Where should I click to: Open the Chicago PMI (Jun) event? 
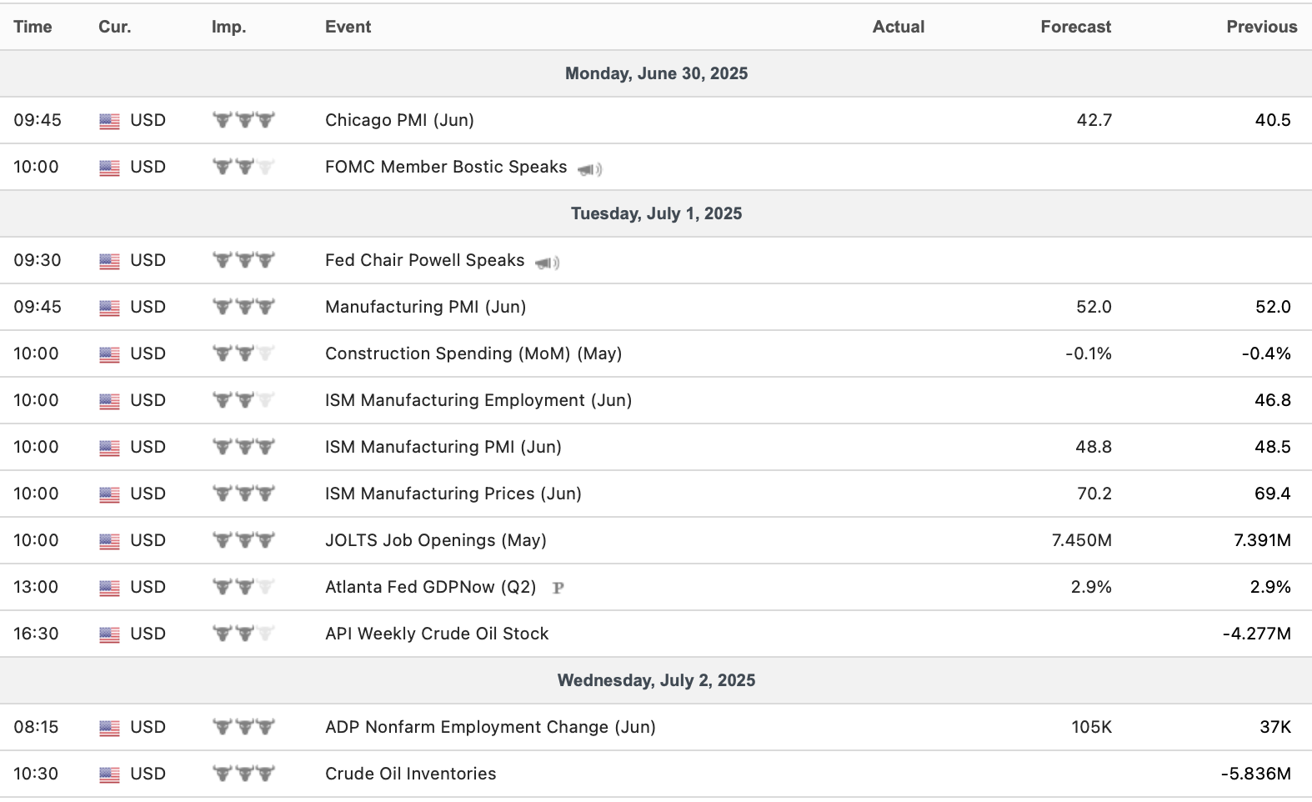tap(399, 120)
